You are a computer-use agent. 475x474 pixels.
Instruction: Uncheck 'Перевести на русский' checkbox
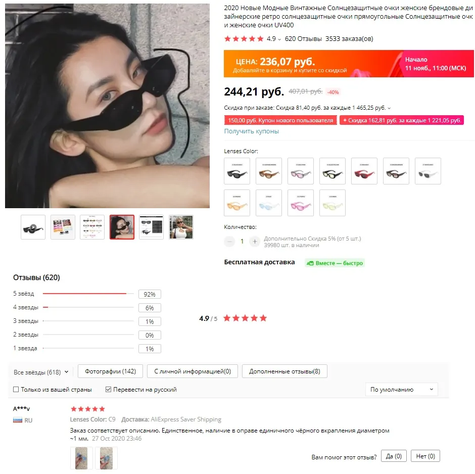[108, 390]
